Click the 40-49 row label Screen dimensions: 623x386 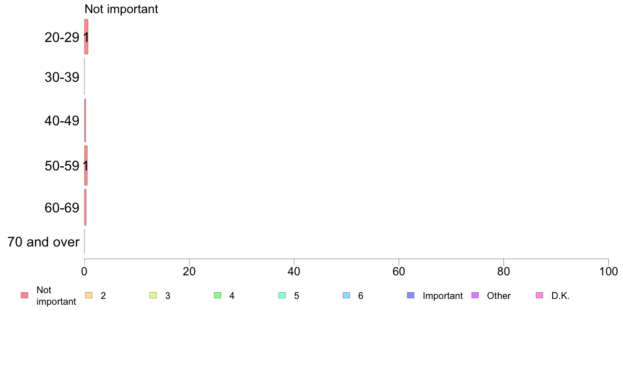pos(62,121)
